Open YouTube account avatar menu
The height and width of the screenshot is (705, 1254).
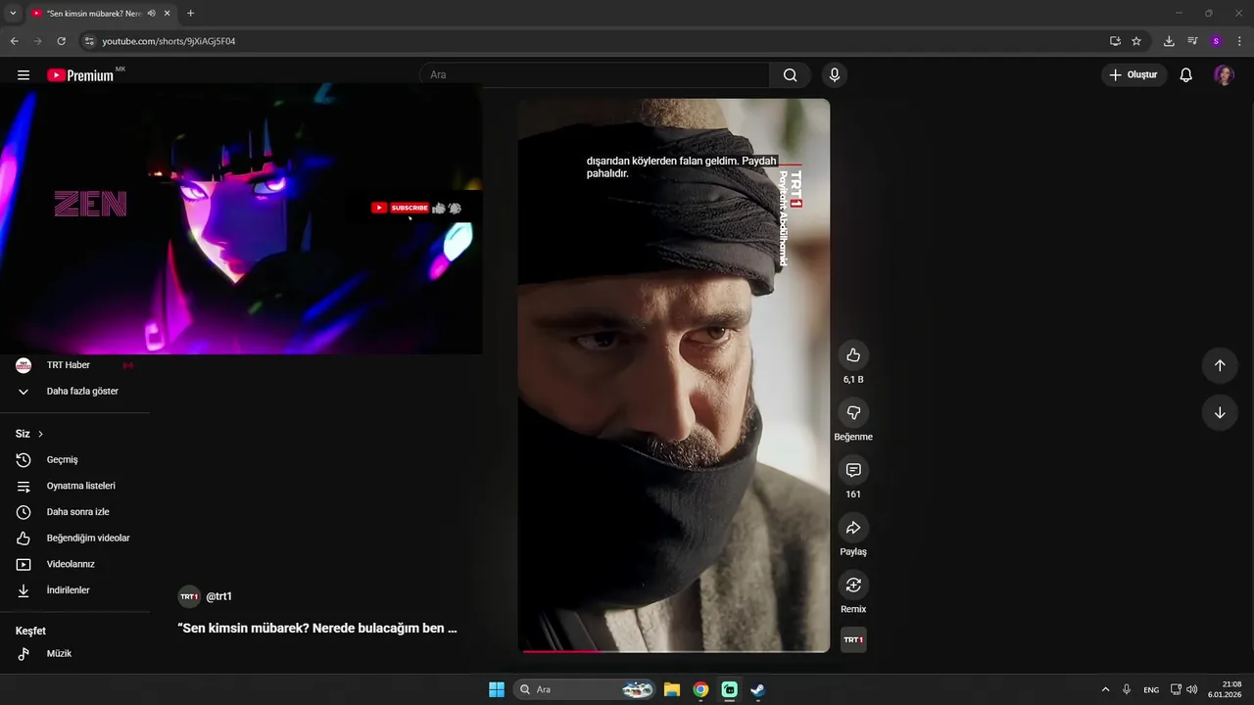pos(1224,75)
